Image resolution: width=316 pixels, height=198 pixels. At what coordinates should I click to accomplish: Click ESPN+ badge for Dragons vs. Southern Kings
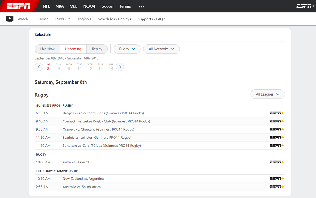point(277,113)
